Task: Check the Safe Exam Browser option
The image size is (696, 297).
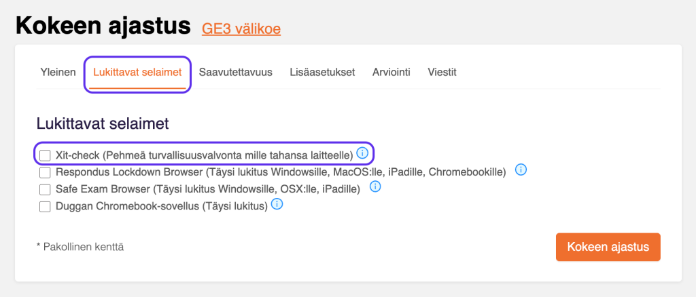Action: click(x=45, y=189)
